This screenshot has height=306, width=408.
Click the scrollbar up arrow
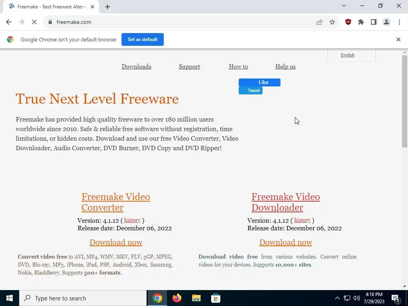404,52
